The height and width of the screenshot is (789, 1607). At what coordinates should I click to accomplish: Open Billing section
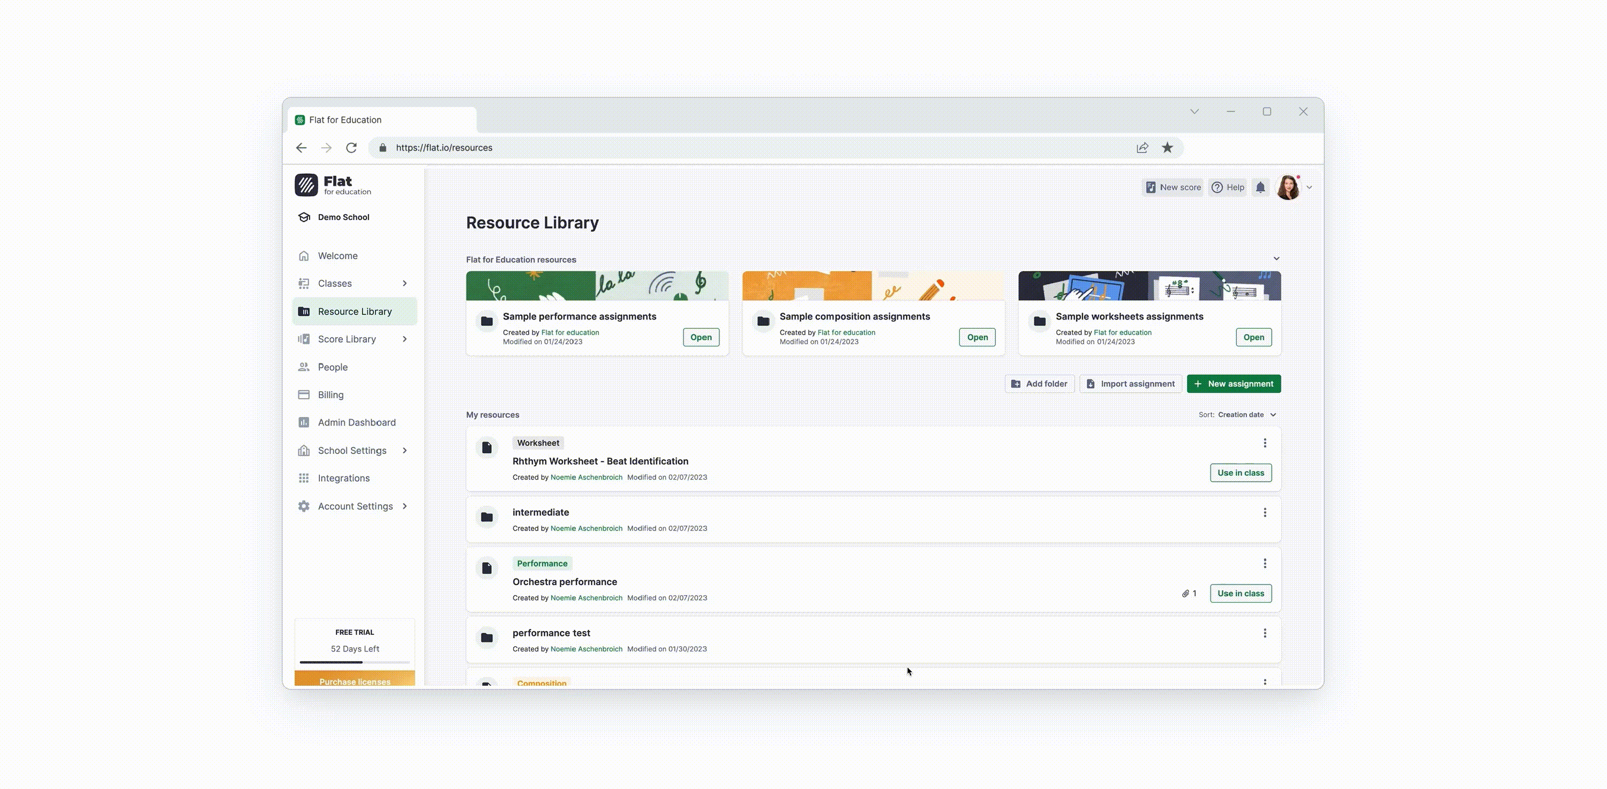(x=354, y=394)
